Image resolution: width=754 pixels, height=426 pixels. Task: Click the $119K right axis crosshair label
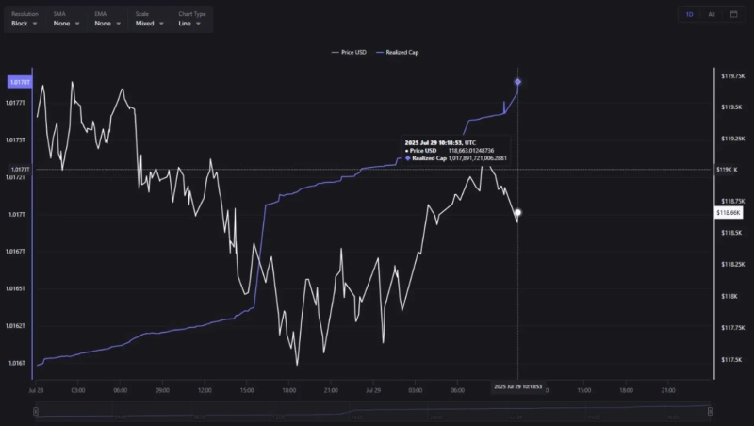point(727,170)
